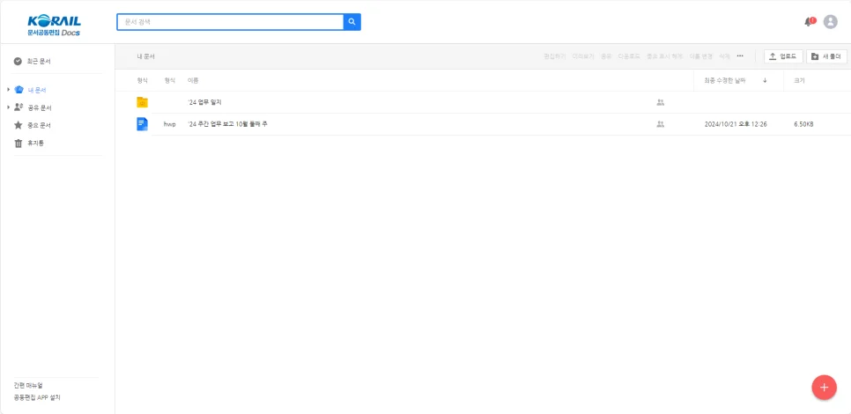Click the red plus create button
The image size is (851, 414).
pos(824,387)
